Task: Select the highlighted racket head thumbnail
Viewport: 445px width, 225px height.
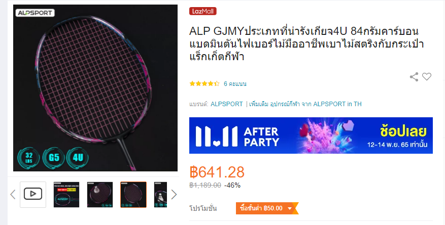Action: tap(133, 195)
